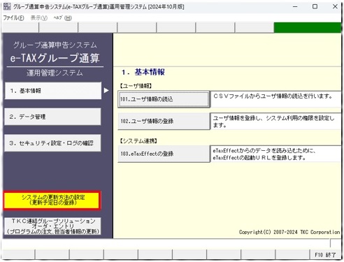This screenshot has width=344, height=262.
Task: Maximize the application window
Action: (x=315, y=6)
